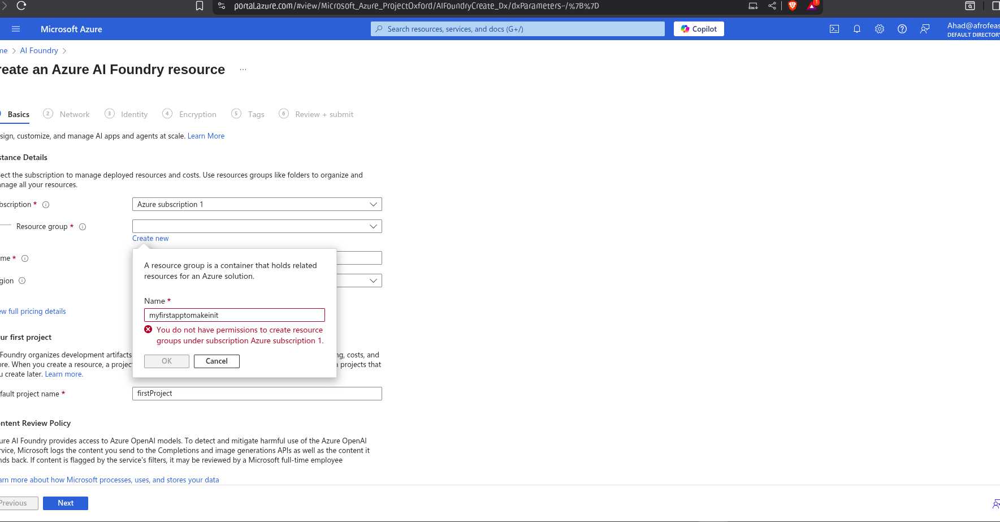Screen dimensions: 1000x522
Task: Click the Copilot button
Action: [699, 29]
